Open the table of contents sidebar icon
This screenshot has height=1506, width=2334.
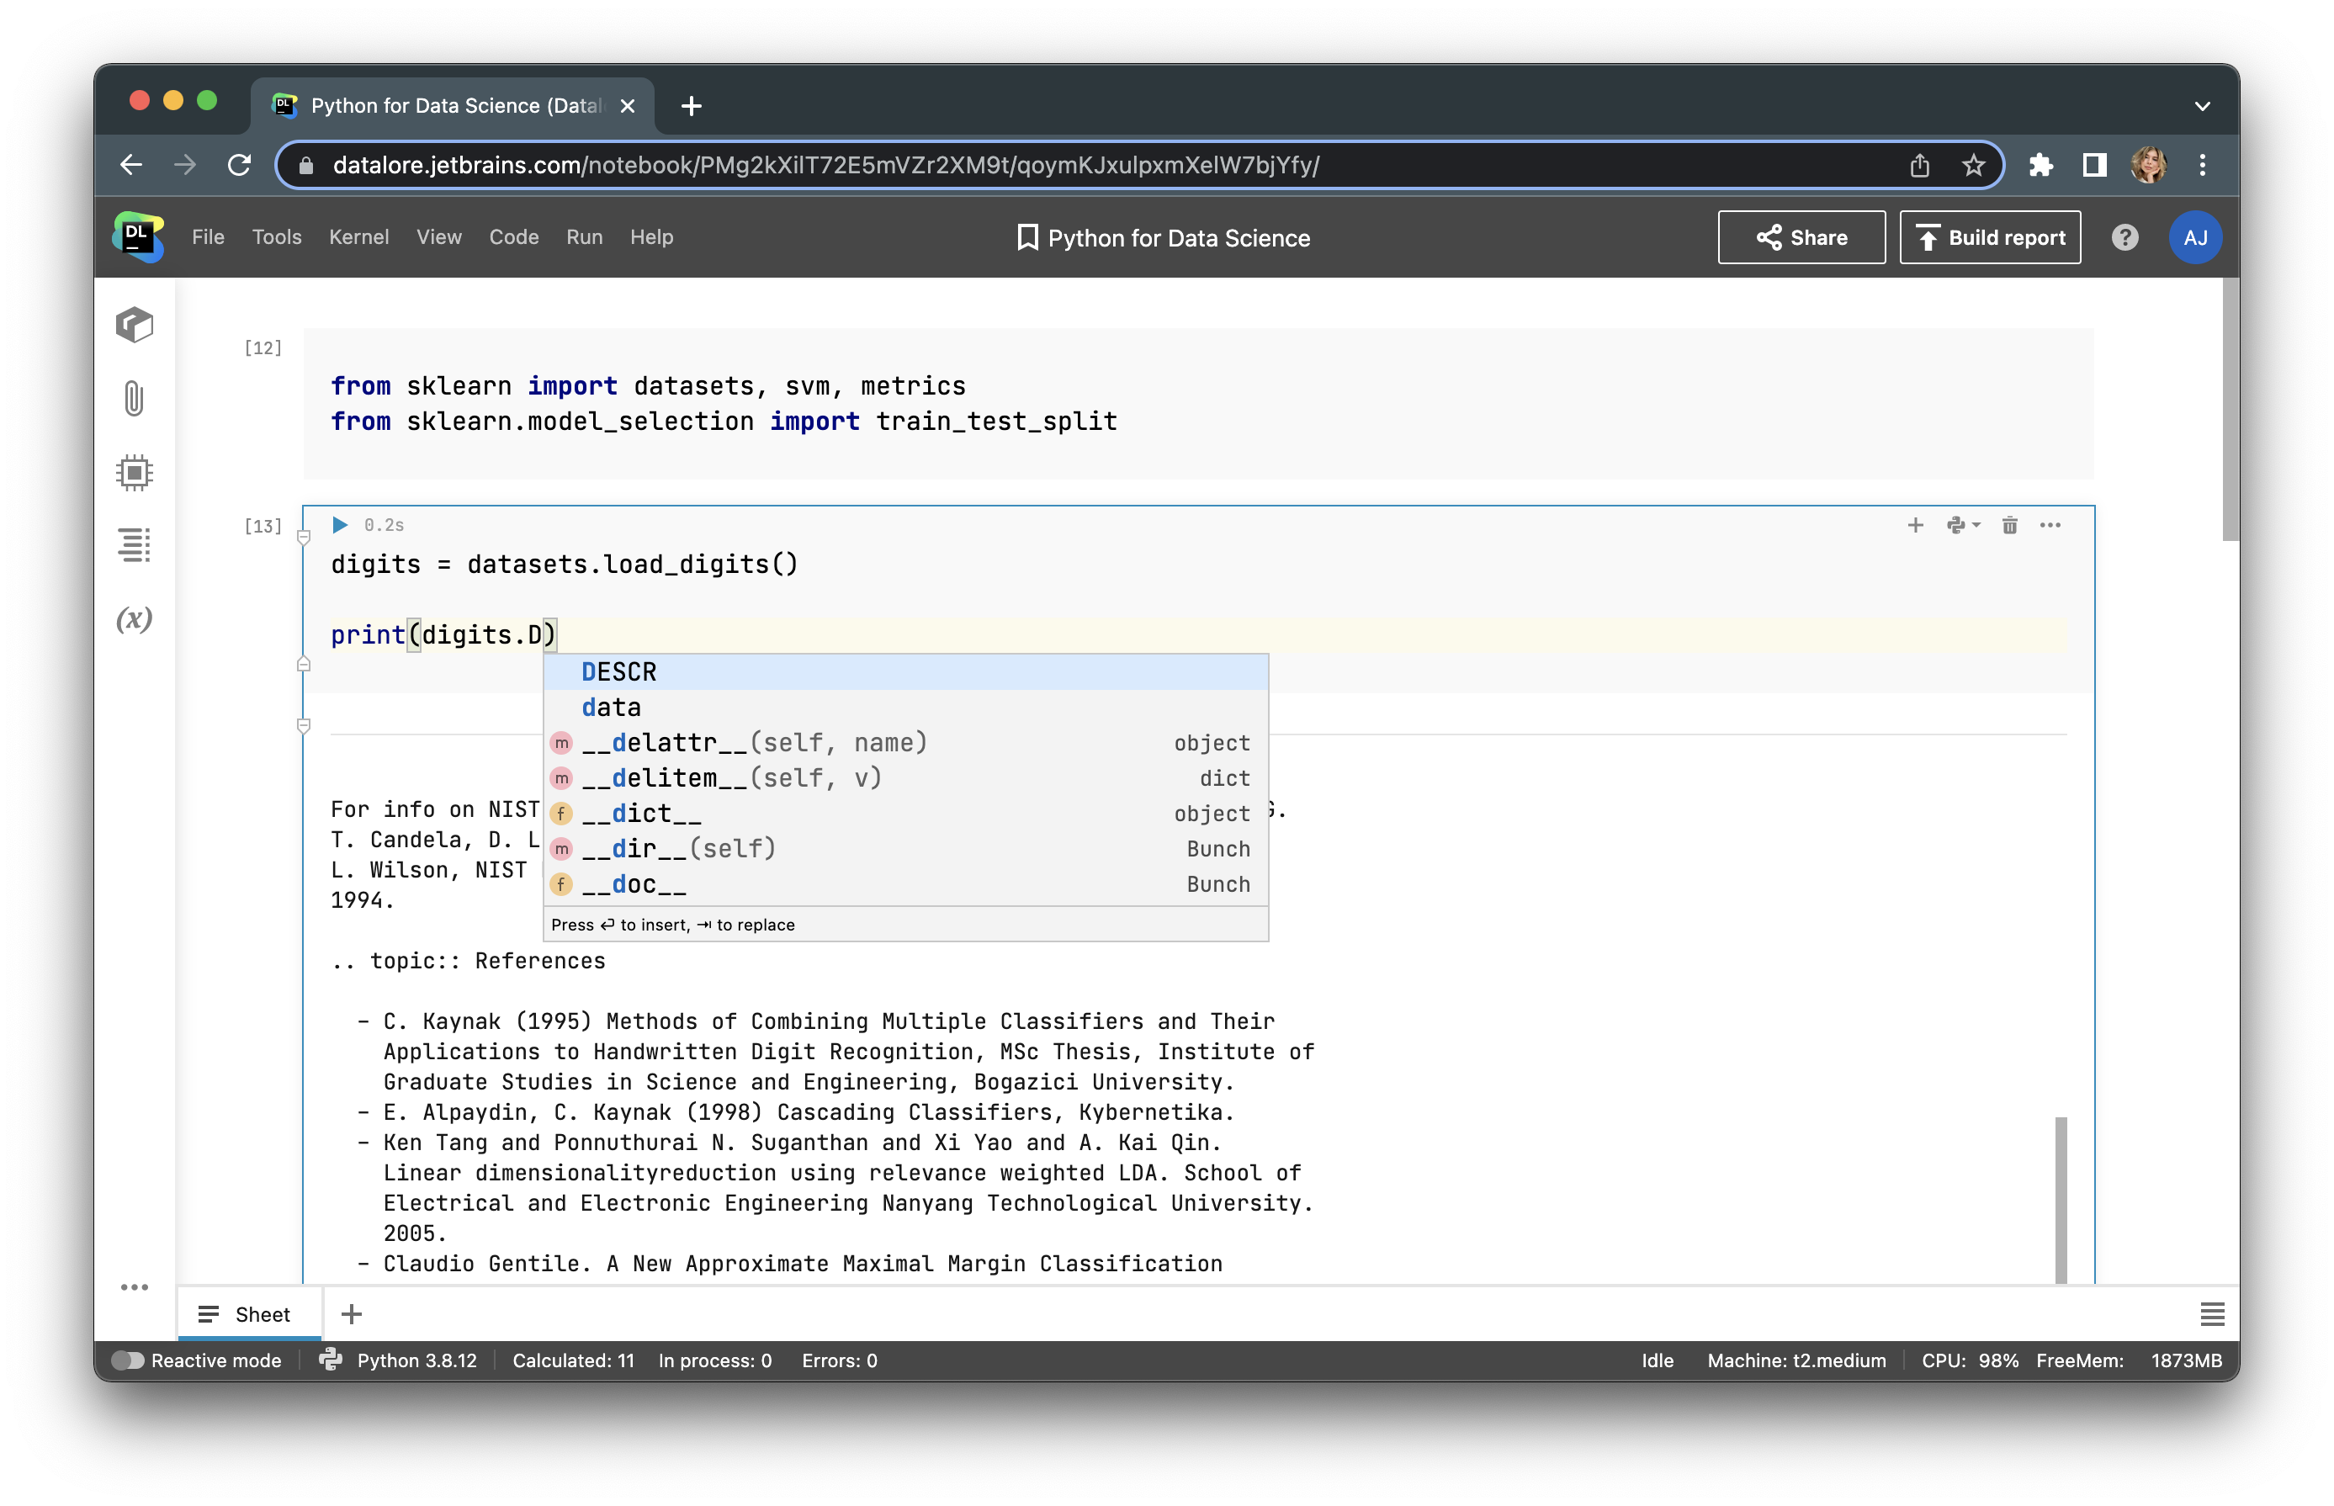coord(135,544)
